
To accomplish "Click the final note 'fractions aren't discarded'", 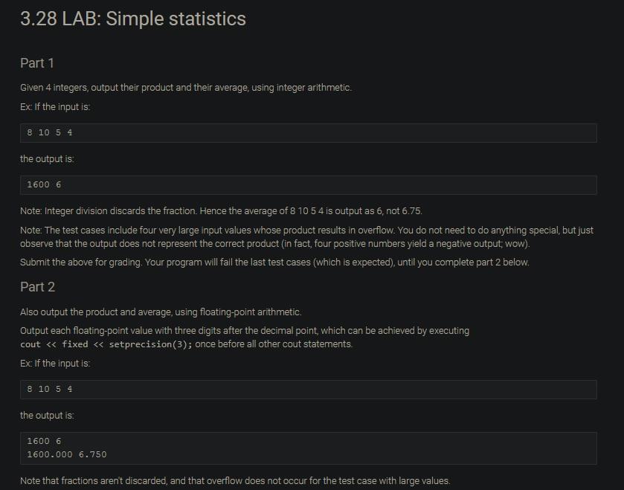I will point(235,480).
